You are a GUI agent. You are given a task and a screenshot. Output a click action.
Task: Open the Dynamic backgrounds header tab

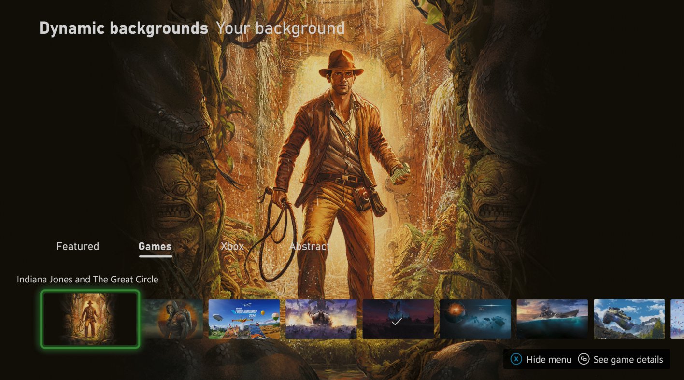click(x=124, y=28)
